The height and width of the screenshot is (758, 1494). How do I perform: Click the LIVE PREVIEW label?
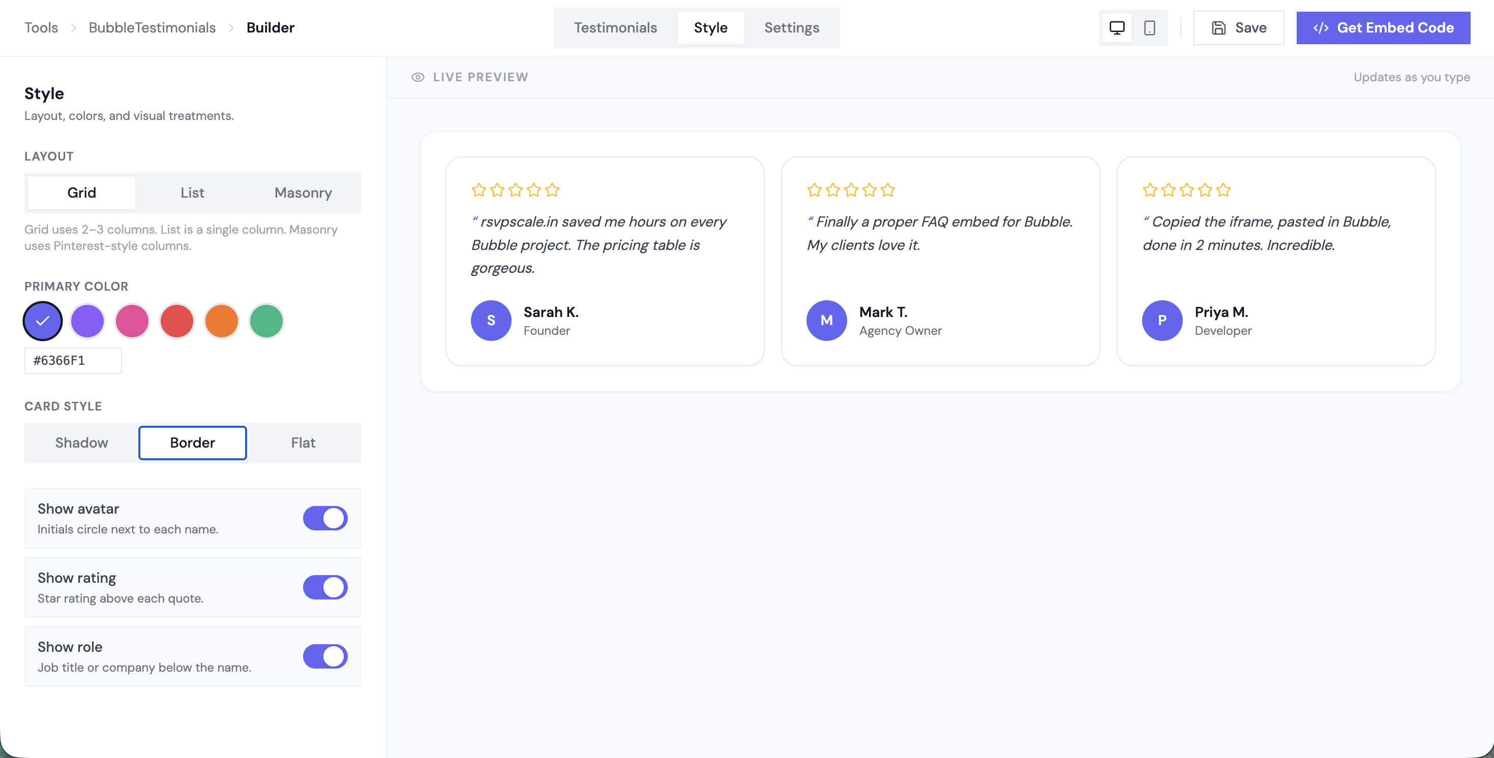[x=480, y=77]
